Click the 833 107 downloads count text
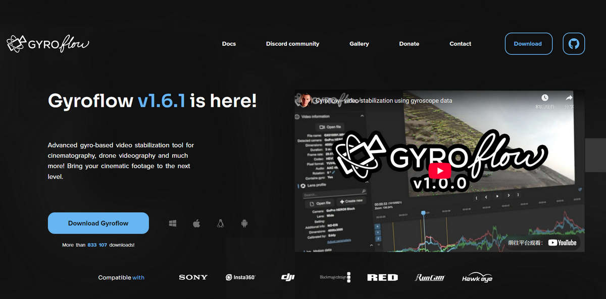This screenshot has height=299, width=606. (x=97, y=245)
